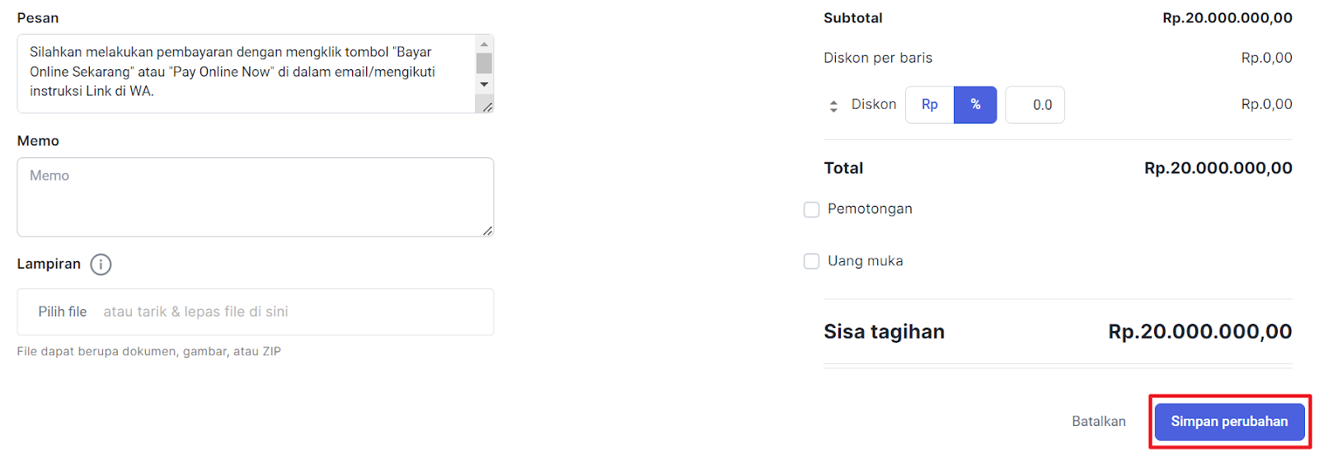This screenshot has height=454, width=1319.
Task: Click the Lampiran info icon
Action: (x=101, y=264)
